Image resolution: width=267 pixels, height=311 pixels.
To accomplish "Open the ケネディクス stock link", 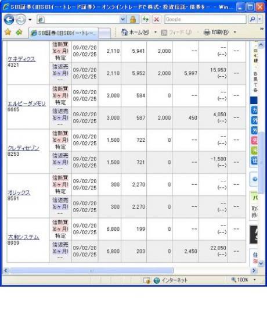I will 21,59.
